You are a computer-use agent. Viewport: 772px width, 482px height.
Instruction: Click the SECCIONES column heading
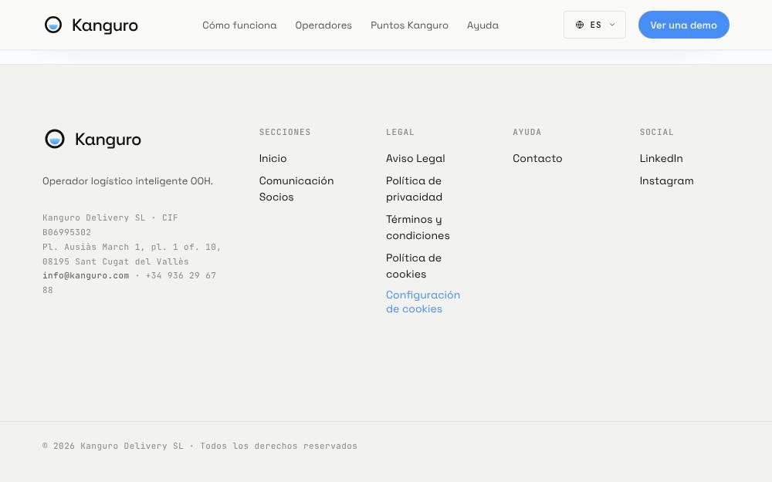(x=285, y=132)
